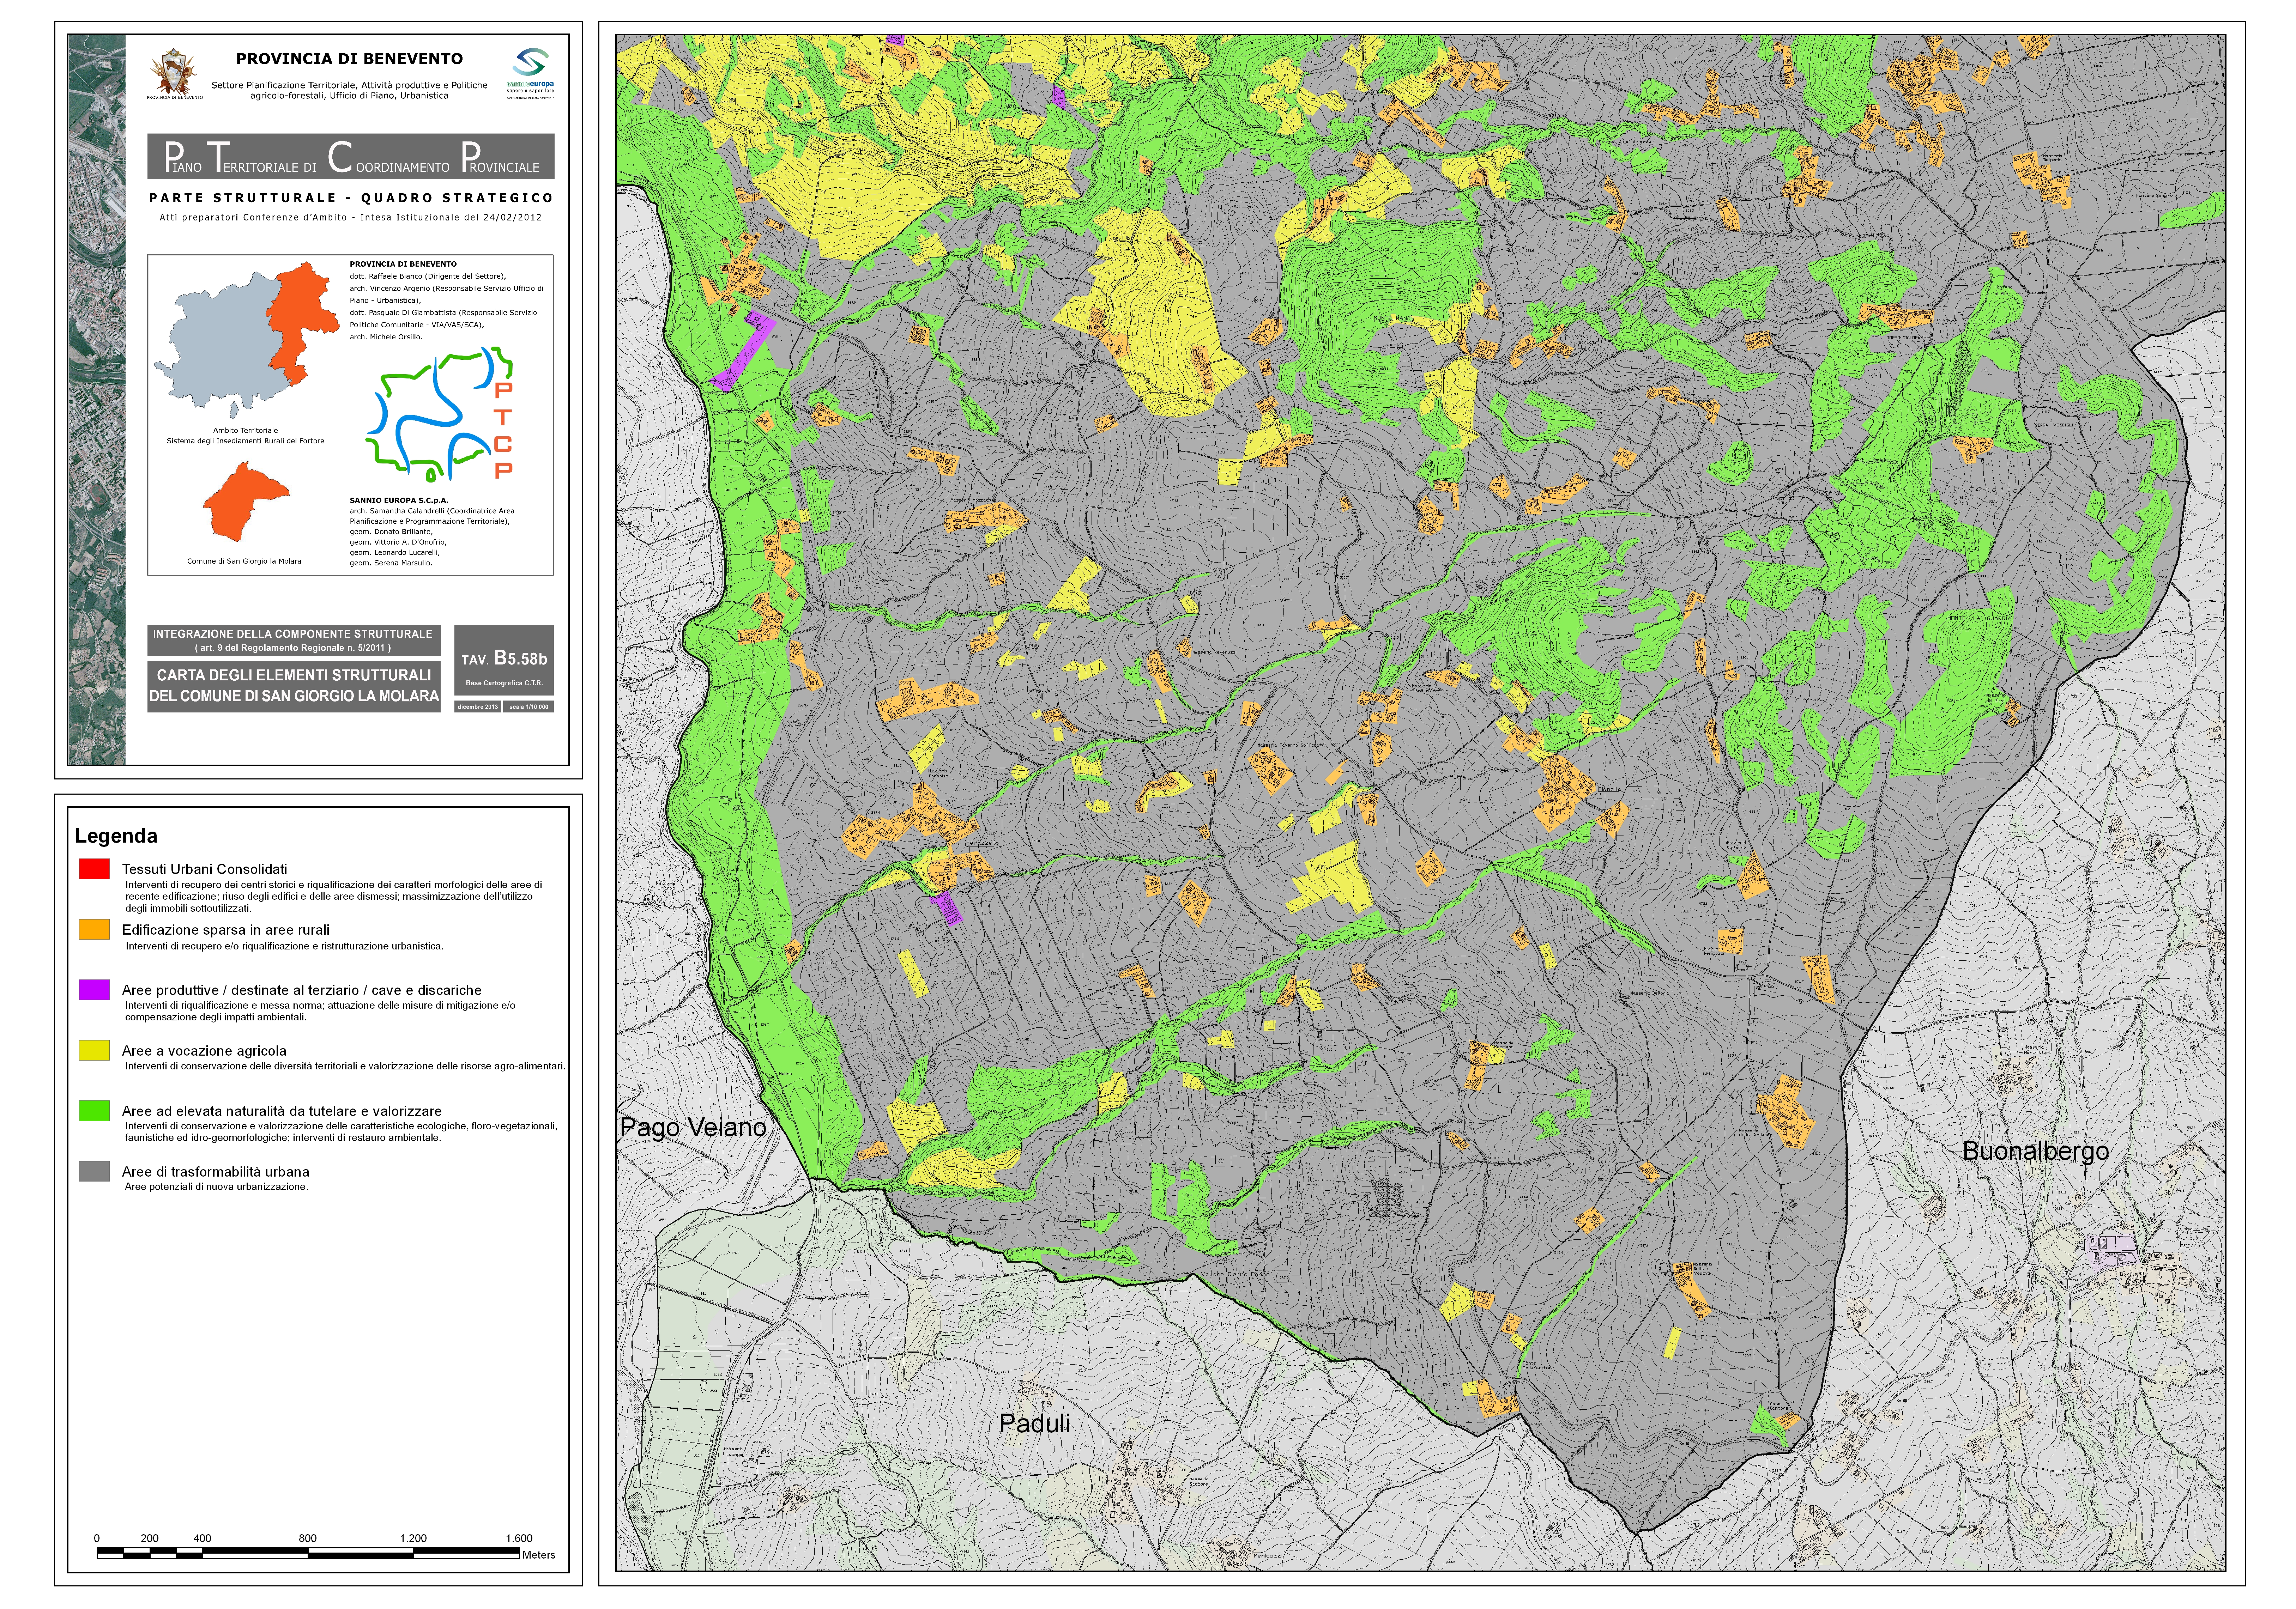Click the 'Buonalbergo' map label
The image size is (2296, 1609).
tap(2036, 1151)
